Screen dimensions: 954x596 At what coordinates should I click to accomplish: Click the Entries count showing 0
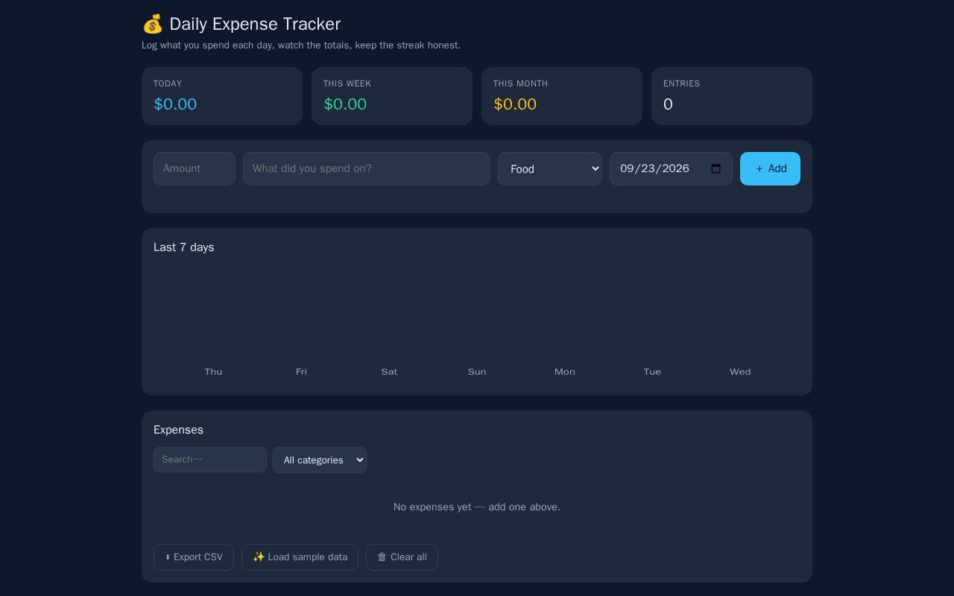[668, 104]
